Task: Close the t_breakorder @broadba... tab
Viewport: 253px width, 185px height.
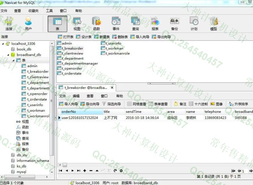Action: (112, 88)
